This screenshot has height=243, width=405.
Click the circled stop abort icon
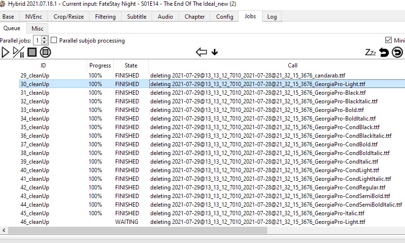45,52
